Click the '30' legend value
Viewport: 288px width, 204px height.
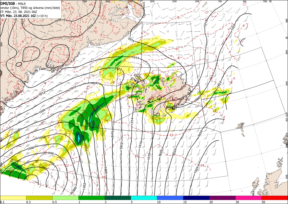pyautogui.click(x=237, y=202)
